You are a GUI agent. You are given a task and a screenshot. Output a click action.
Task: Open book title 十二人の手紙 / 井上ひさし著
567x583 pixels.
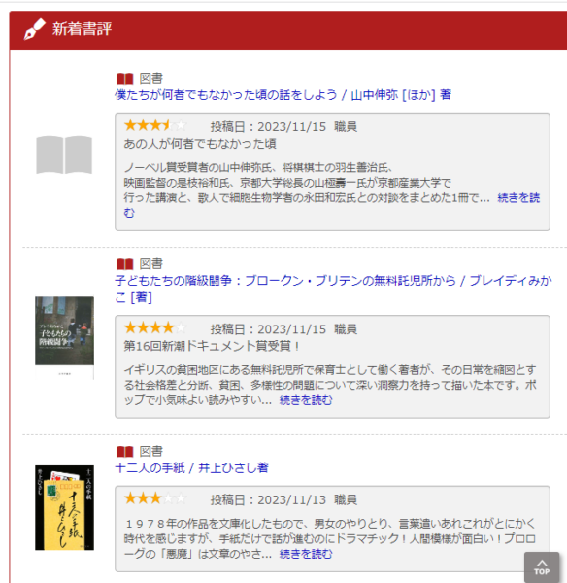click(x=191, y=467)
